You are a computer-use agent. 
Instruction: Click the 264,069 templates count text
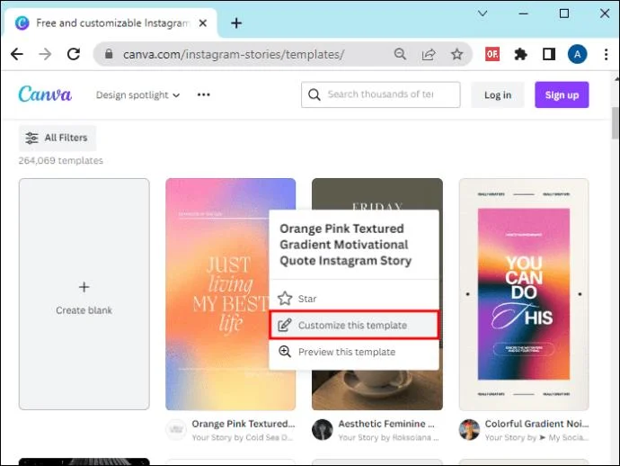click(60, 160)
